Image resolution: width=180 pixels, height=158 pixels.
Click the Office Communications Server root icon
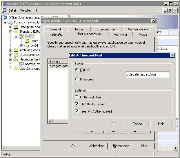[6, 18]
